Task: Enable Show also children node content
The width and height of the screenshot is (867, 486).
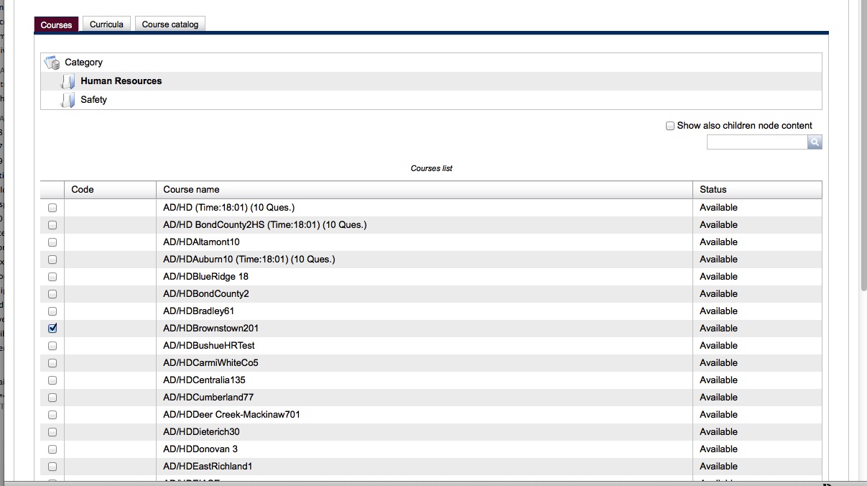Action: click(x=670, y=126)
